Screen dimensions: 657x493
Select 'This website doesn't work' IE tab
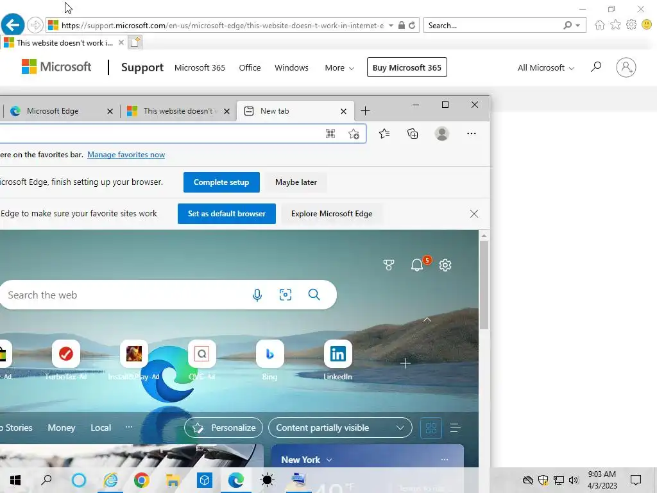63,42
